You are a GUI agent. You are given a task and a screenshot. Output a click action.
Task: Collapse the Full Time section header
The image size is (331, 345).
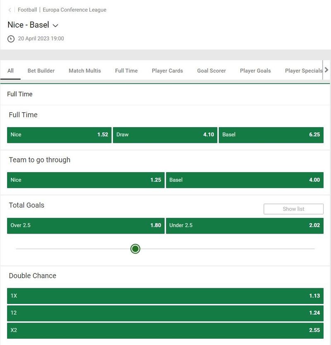[165, 94]
